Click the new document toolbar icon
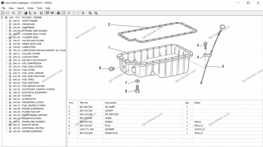The width and height of the screenshot is (263, 147). pos(3,13)
